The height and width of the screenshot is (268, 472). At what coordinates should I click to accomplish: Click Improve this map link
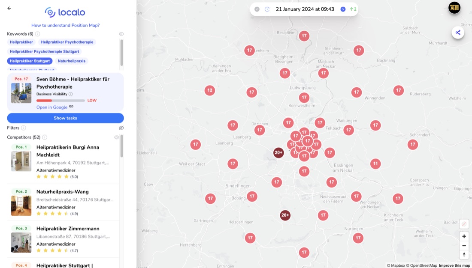pyautogui.click(x=455, y=265)
